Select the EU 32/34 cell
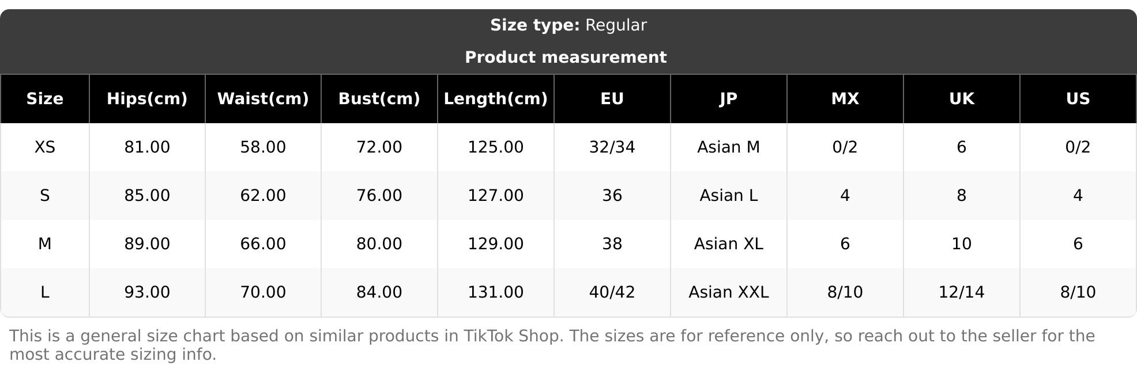Image resolution: width=1137 pixels, height=373 pixels. (612, 147)
